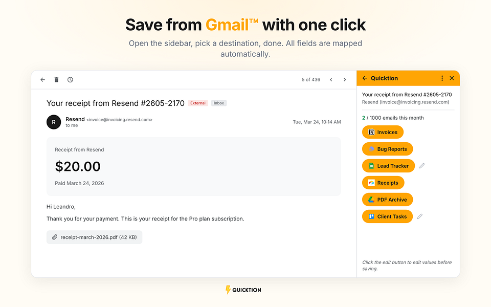Save email to Receipts destination

point(383,183)
